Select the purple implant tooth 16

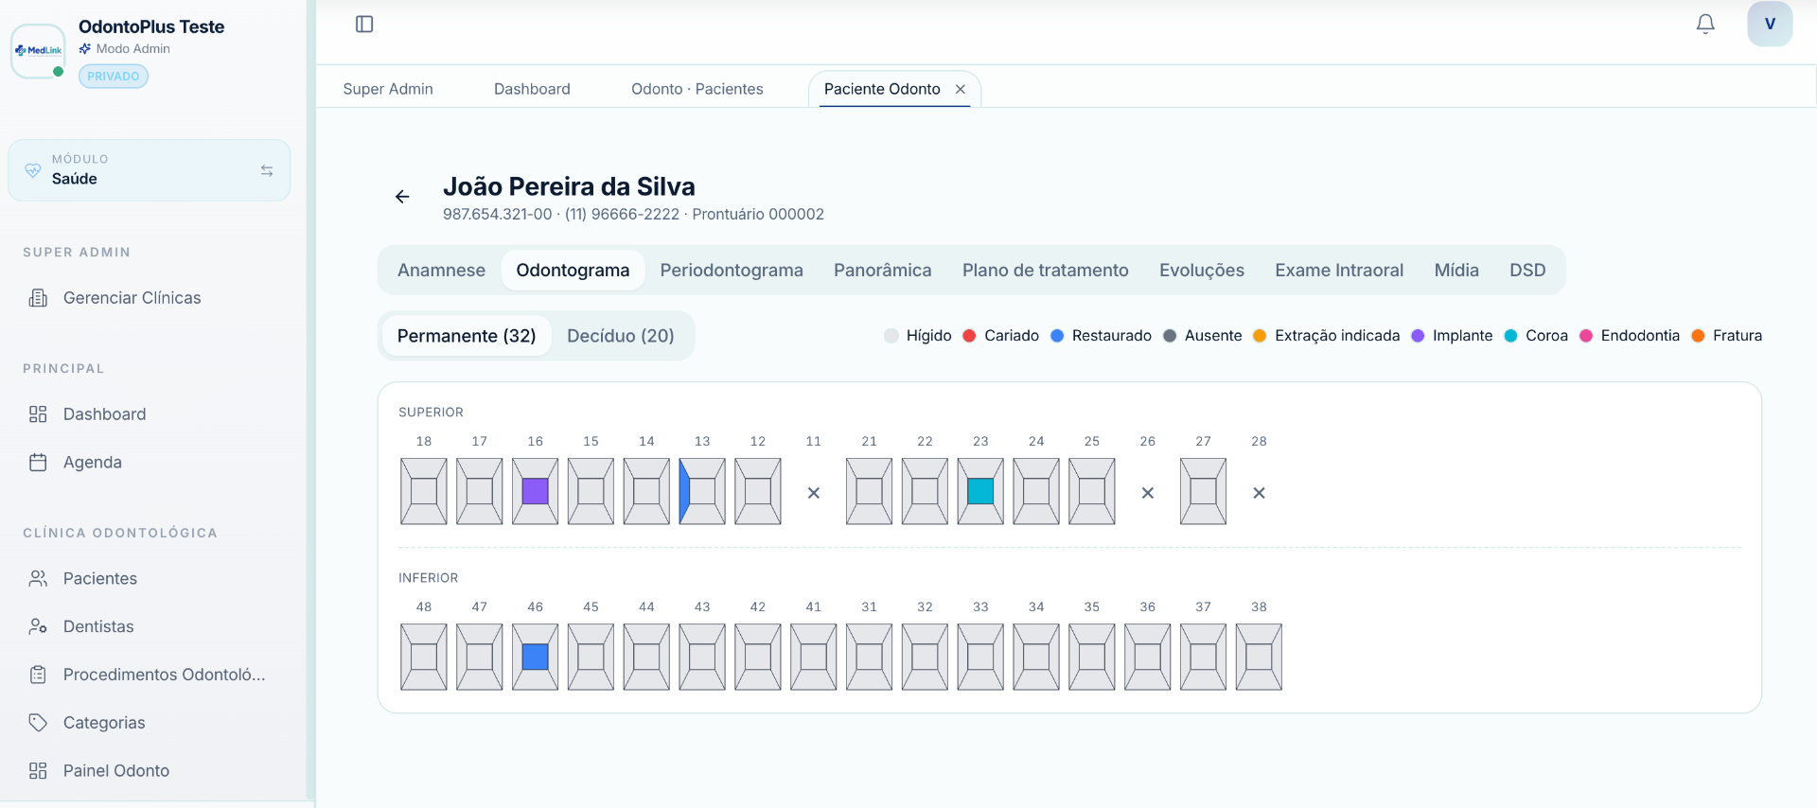tap(536, 491)
